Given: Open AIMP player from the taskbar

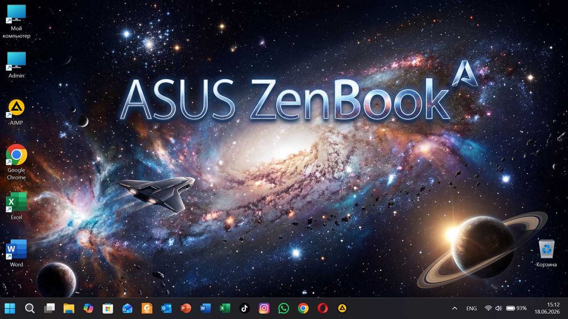Looking at the screenshot, I should (x=343, y=308).
